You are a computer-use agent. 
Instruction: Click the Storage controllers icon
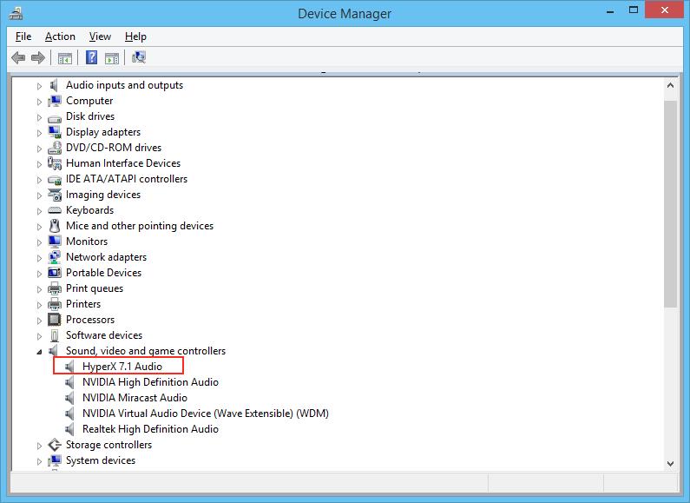click(55, 445)
